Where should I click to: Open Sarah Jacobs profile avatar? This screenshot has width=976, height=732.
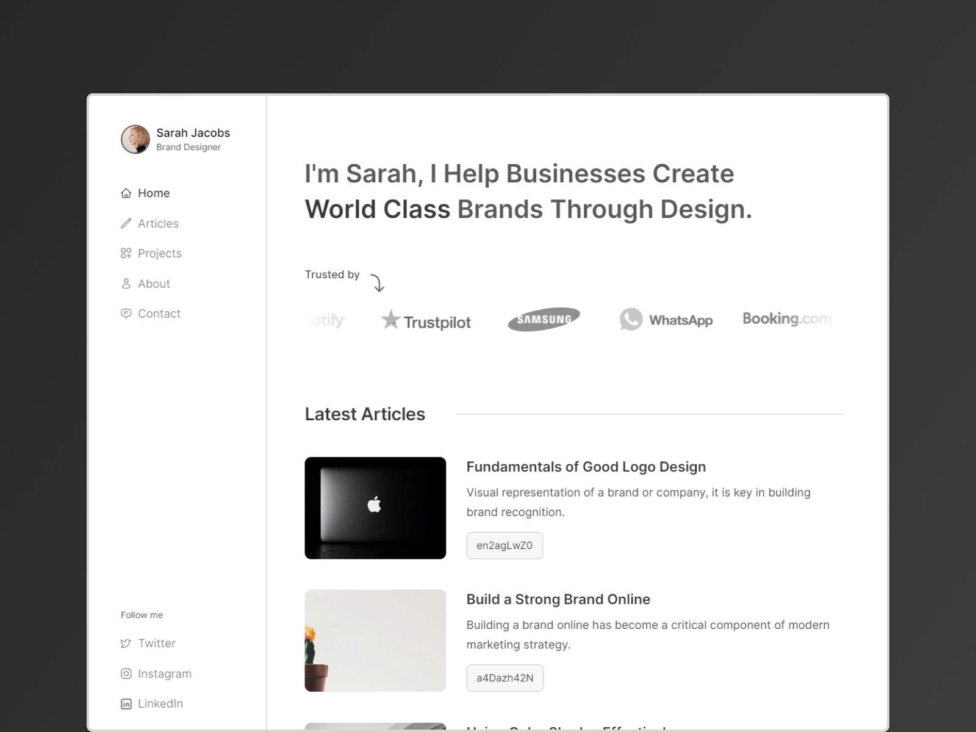(135, 140)
